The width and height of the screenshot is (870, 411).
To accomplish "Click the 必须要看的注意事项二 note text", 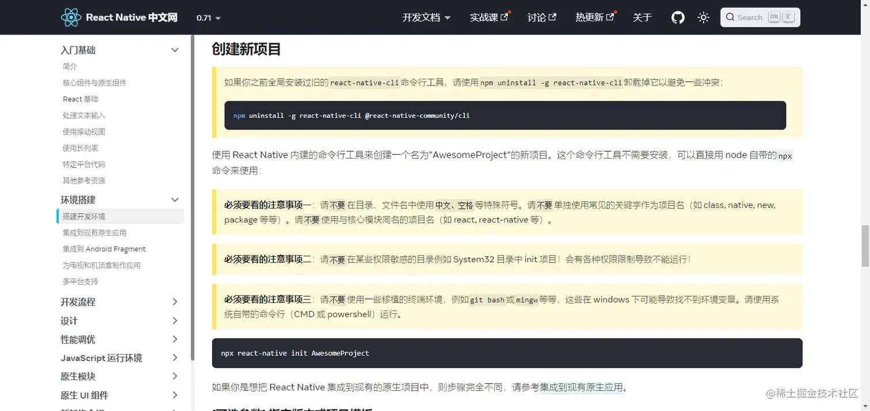I will coord(268,259).
